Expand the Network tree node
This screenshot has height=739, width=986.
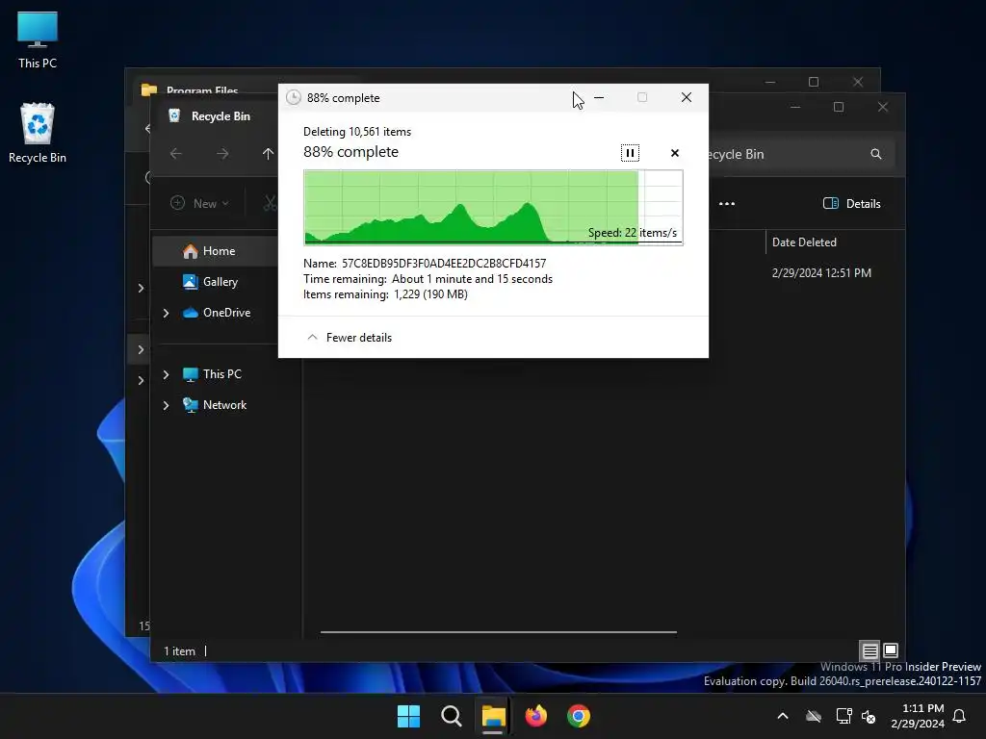click(x=166, y=405)
